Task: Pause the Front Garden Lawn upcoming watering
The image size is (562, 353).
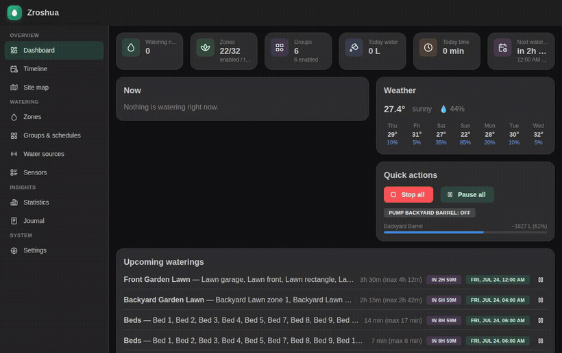Action: 541,280
